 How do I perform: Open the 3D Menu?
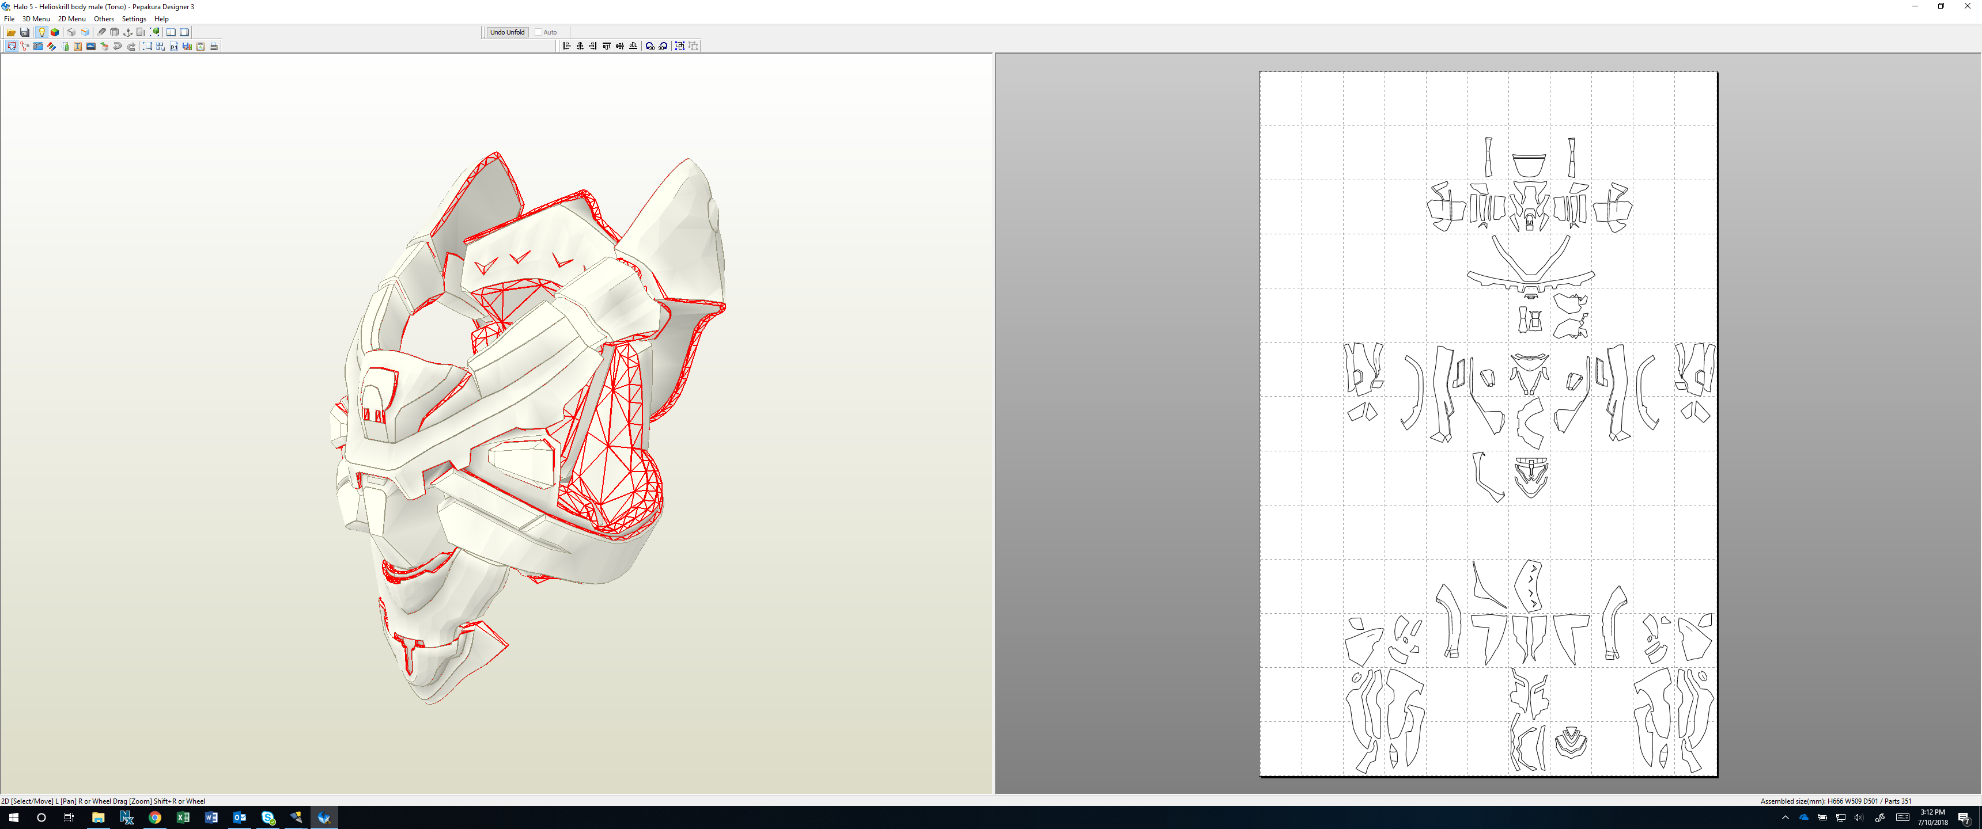pos(36,18)
